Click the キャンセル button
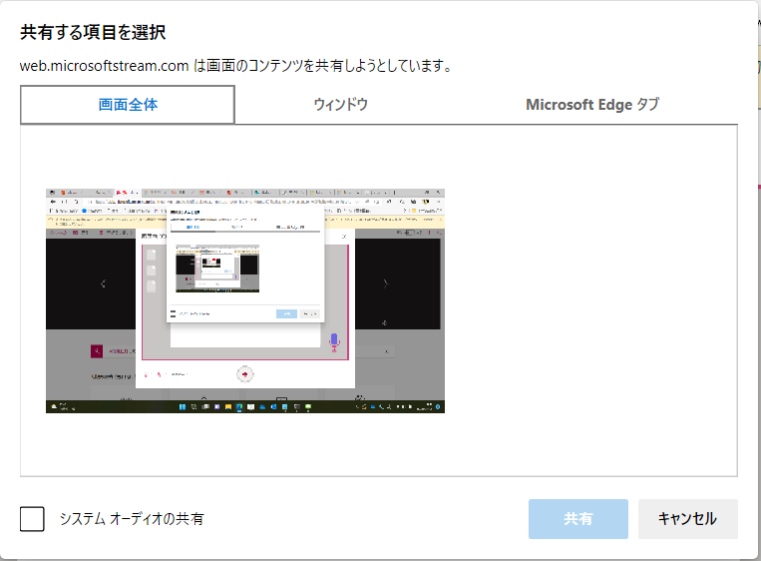This screenshot has width=761, height=561. click(688, 519)
